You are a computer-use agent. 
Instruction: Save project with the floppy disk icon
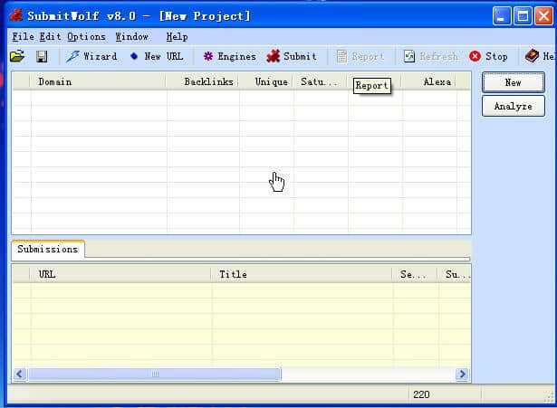tap(42, 56)
